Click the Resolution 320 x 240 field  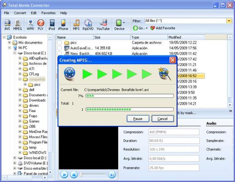coord(174,149)
